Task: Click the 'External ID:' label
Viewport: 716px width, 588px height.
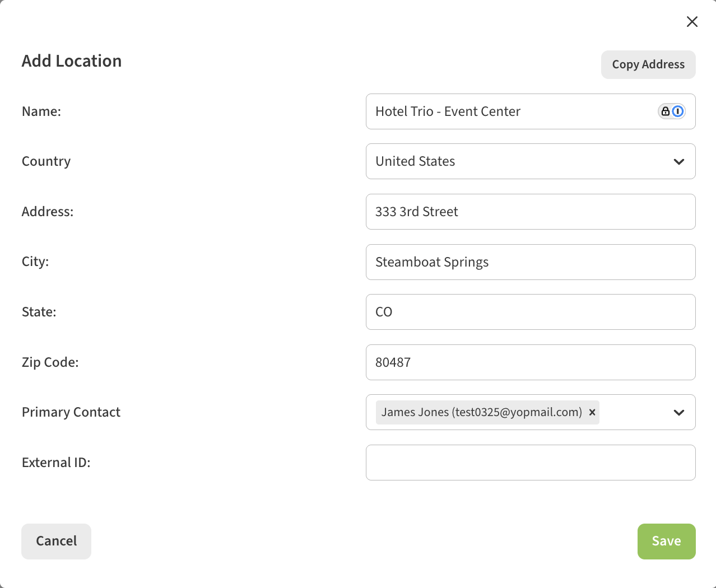Action: pos(56,463)
